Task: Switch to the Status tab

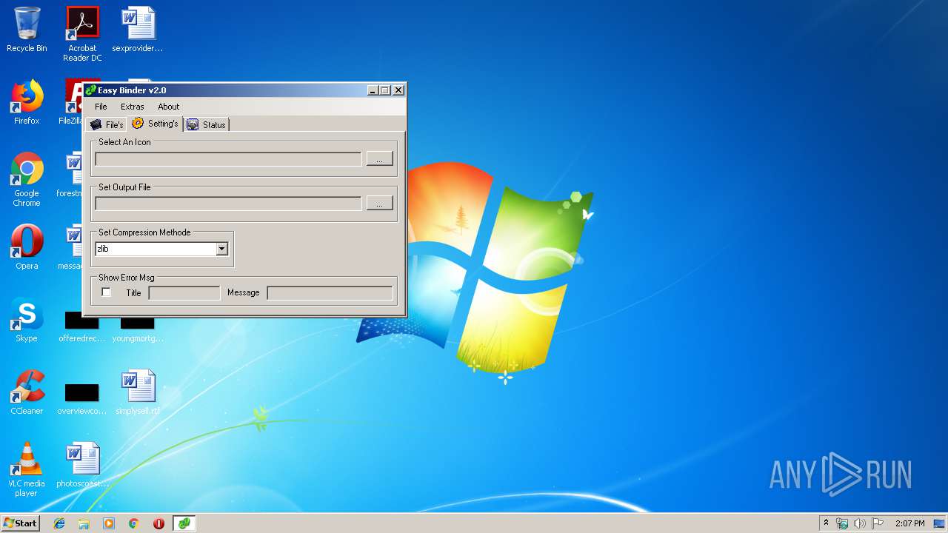Action: point(207,125)
